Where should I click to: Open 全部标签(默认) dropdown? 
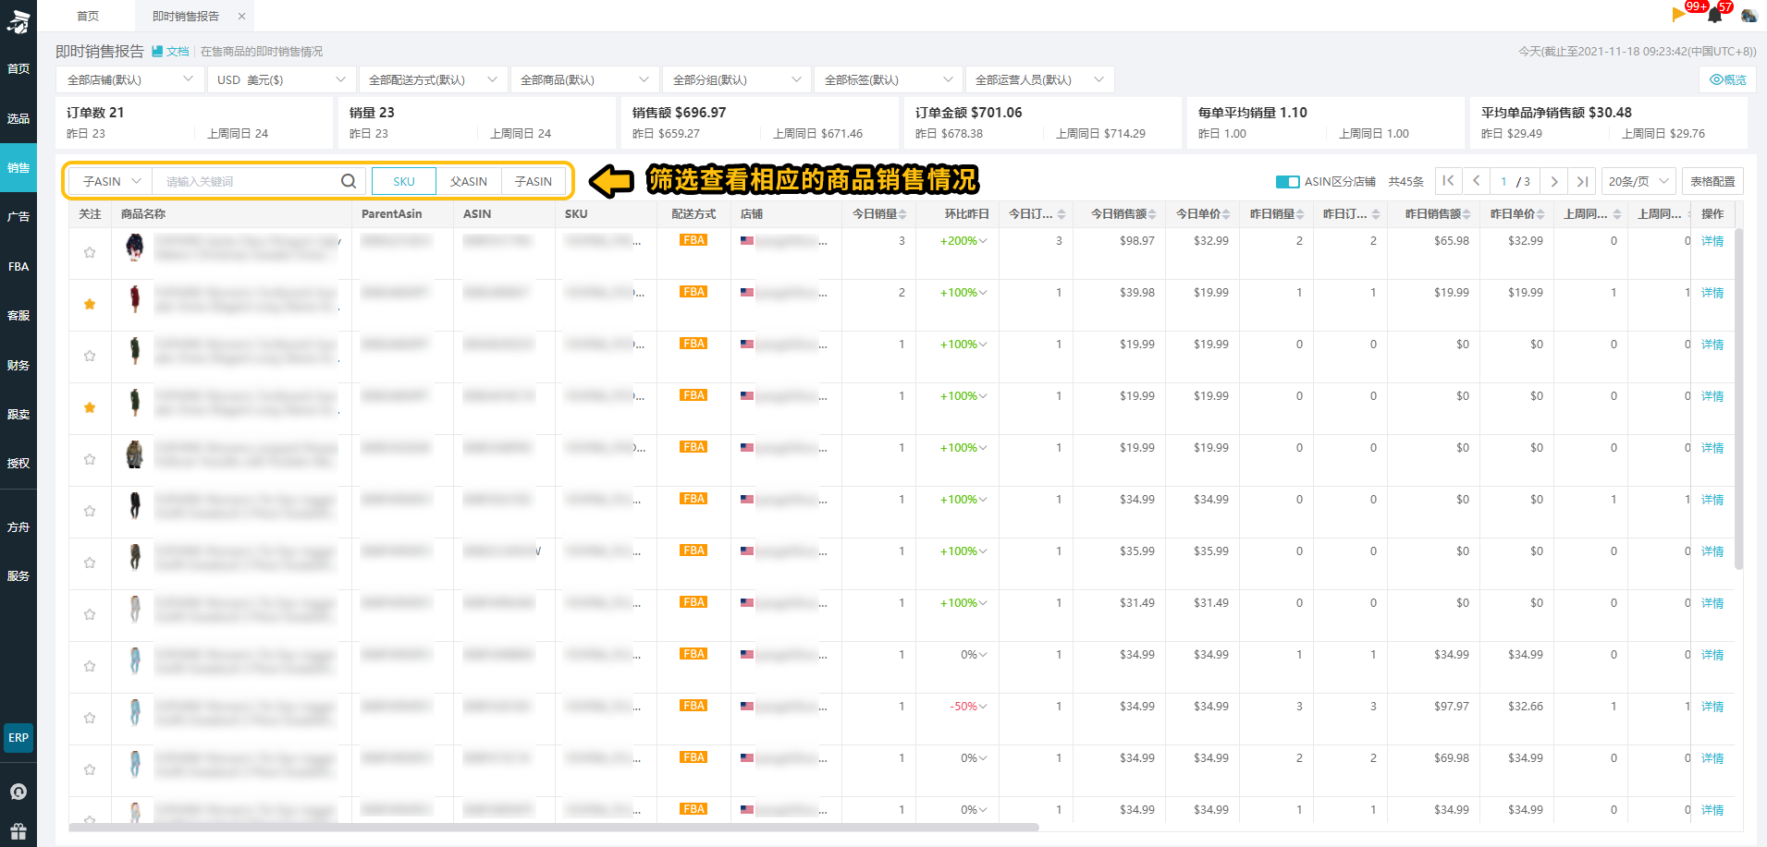888,79
